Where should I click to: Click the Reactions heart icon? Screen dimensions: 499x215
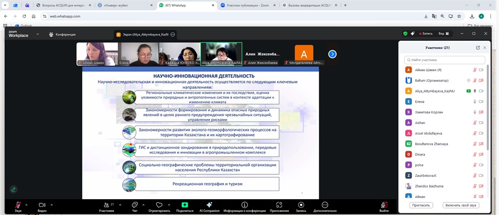(x=159, y=205)
